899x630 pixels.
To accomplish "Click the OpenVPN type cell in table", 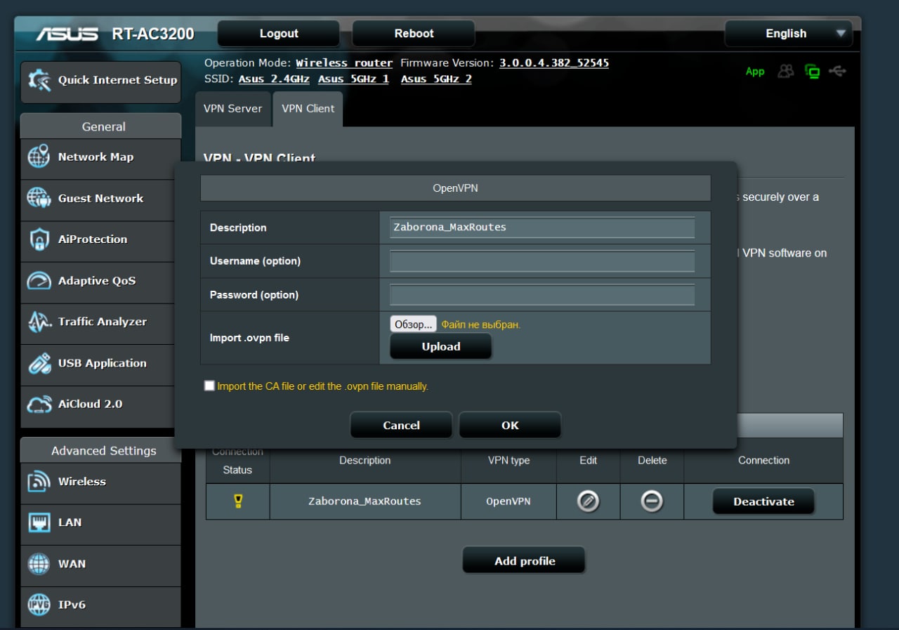I will click(508, 501).
